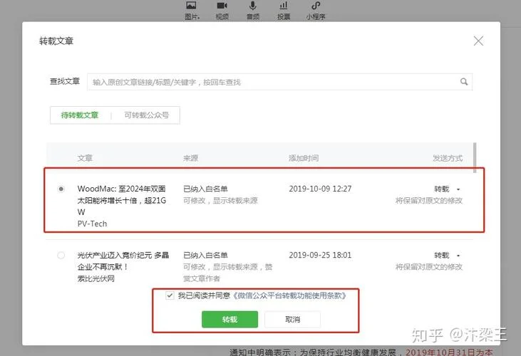This screenshot has width=521, height=356.
Task: Click 已纳入白名单 in the WoodMac row
Action: coord(205,189)
